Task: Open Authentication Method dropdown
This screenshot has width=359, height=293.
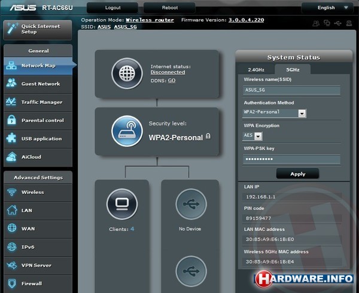Action: point(274,113)
